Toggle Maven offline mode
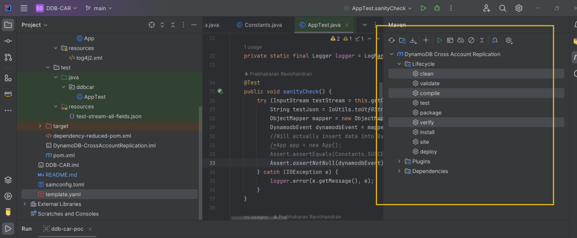The image size is (577, 238). click(x=460, y=41)
